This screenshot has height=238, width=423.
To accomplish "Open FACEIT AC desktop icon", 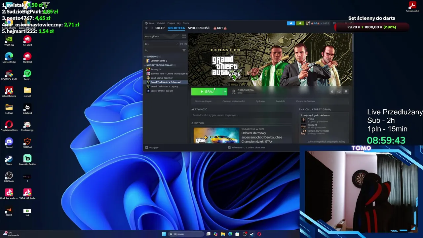I will tap(27, 143).
